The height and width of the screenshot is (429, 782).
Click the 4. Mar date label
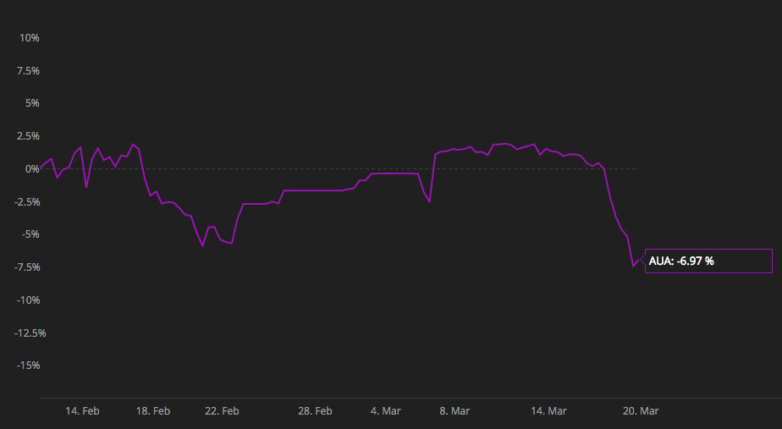386,411
